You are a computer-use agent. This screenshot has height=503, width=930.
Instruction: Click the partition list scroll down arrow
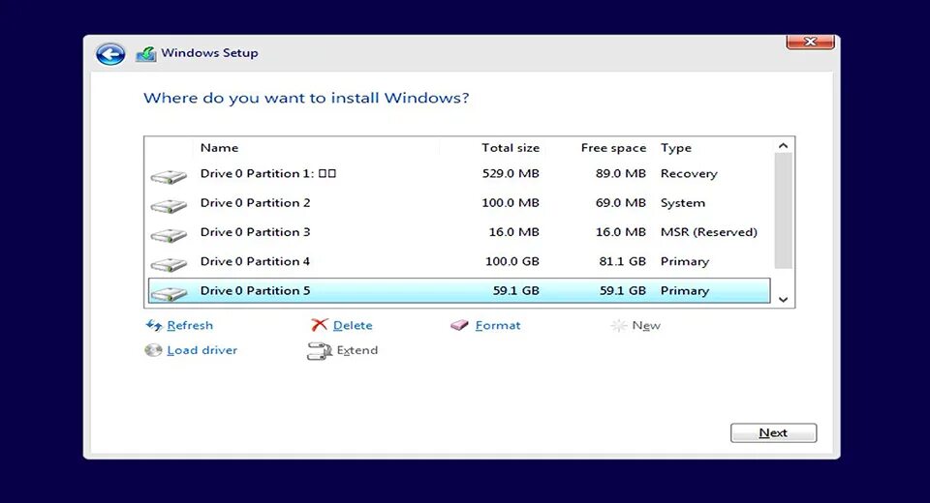pyautogui.click(x=783, y=300)
